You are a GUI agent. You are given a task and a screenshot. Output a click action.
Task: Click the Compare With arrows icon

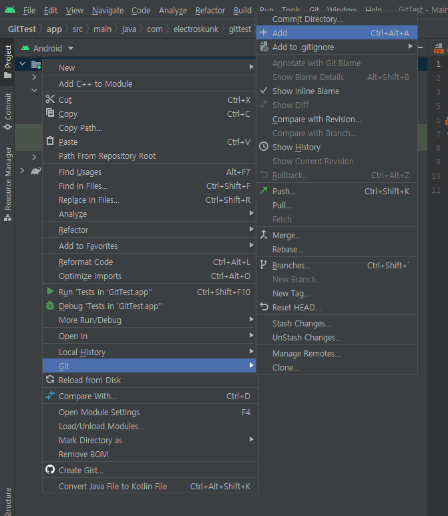(x=50, y=396)
